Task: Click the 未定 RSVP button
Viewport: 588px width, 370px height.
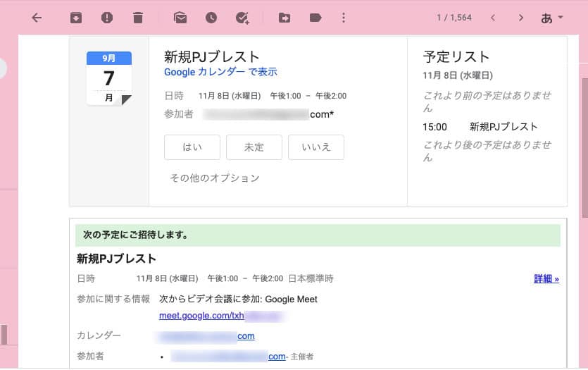Action: (x=254, y=147)
